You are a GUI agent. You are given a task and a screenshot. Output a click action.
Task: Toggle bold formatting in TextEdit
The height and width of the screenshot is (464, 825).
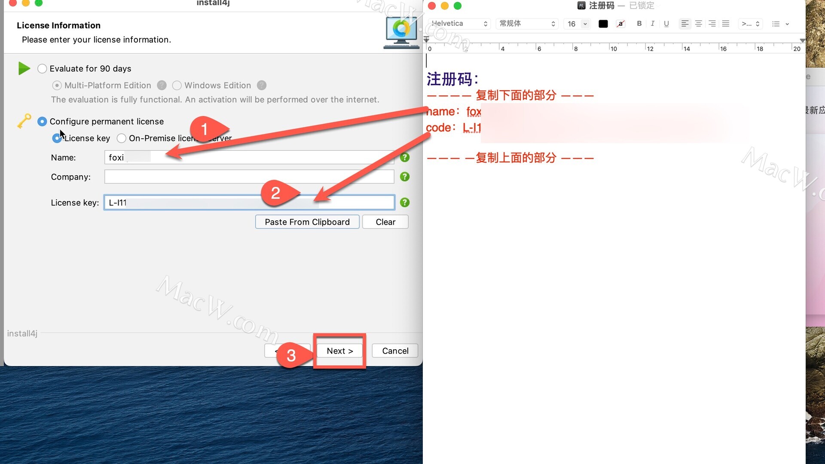point(639,24)
